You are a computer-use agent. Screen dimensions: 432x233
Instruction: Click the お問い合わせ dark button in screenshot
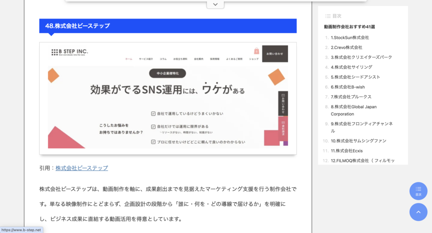point(275,54)
